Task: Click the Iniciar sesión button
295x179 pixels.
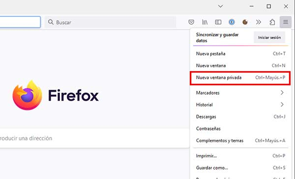Action: [x=269, y=38]
